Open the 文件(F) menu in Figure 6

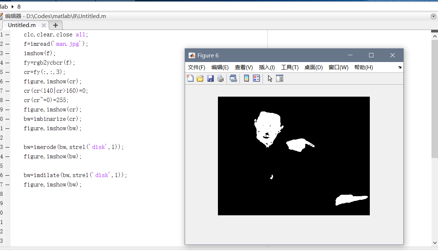coord(197,67)
